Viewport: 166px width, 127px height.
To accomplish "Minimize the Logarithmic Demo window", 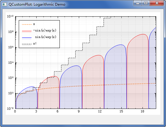I will (x=137, y=3).
